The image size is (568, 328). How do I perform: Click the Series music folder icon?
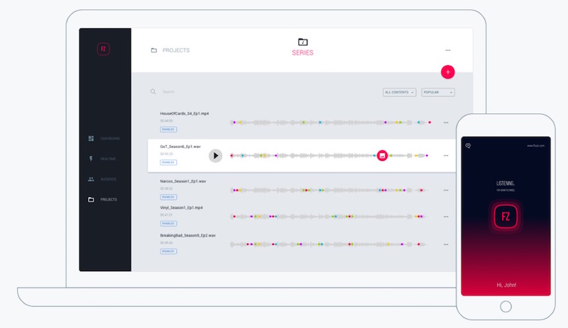point(303,42)
